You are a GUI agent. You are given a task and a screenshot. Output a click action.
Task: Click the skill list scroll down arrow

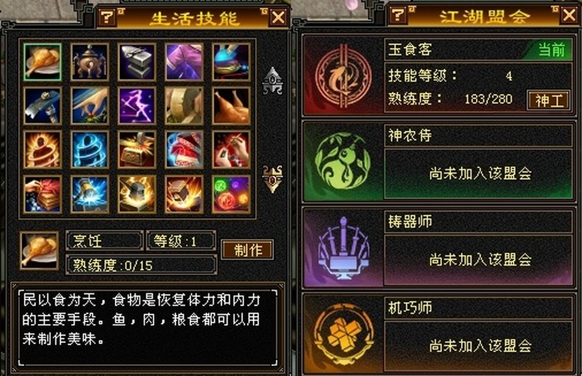(272, 179)
